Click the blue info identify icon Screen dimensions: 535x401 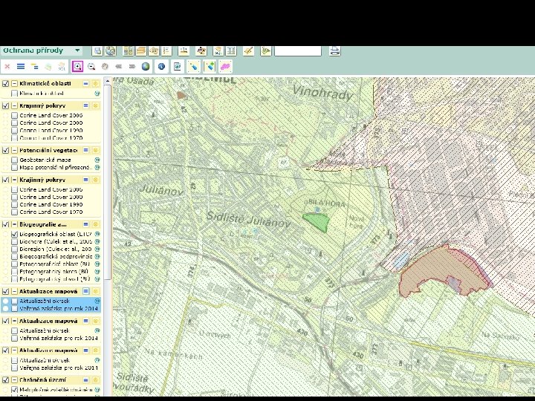click(160, 66)
